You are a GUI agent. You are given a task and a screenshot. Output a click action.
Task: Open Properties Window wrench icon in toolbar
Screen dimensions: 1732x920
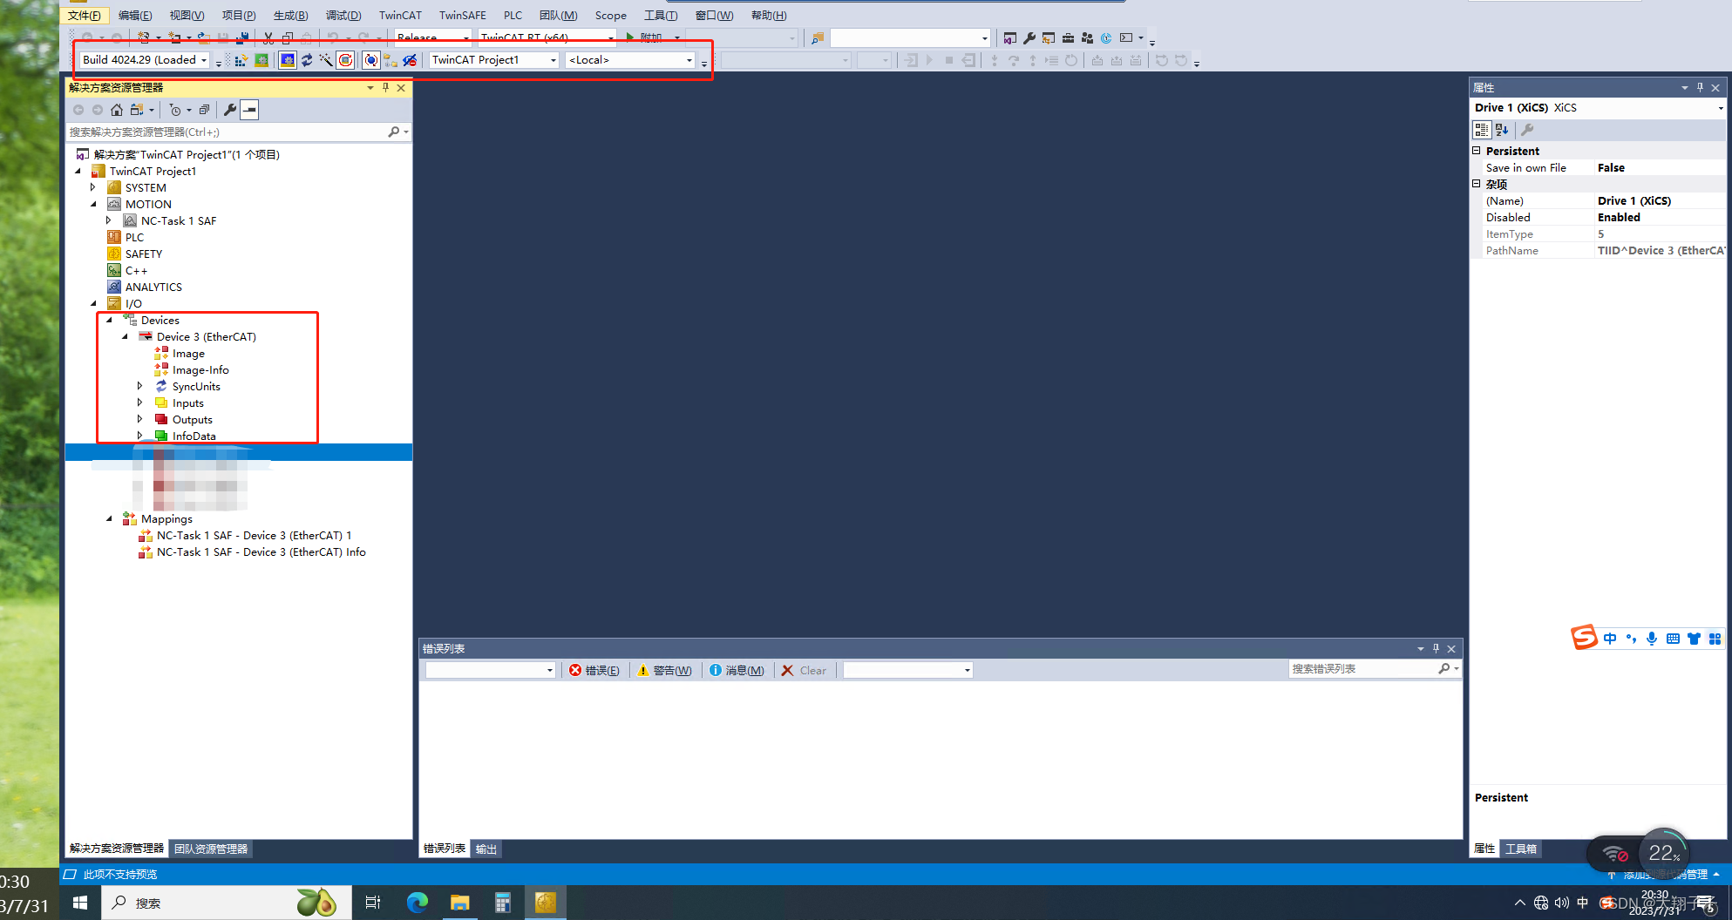pos(1029,37)
